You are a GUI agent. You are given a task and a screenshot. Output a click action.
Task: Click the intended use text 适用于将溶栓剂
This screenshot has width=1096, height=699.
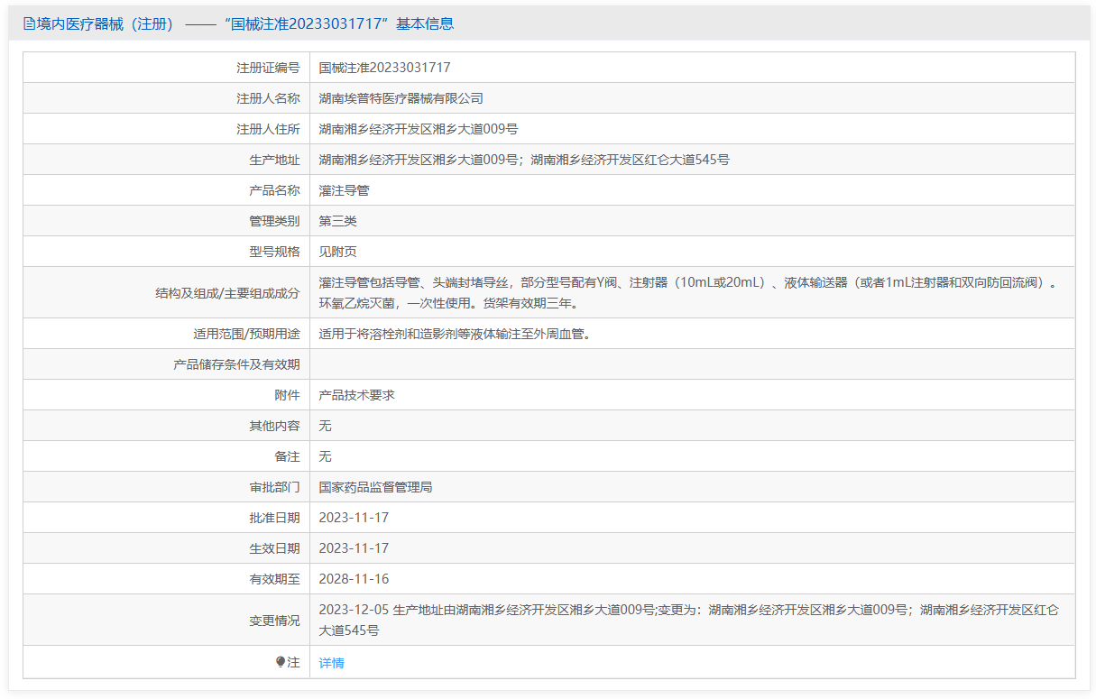coord(455,334)
